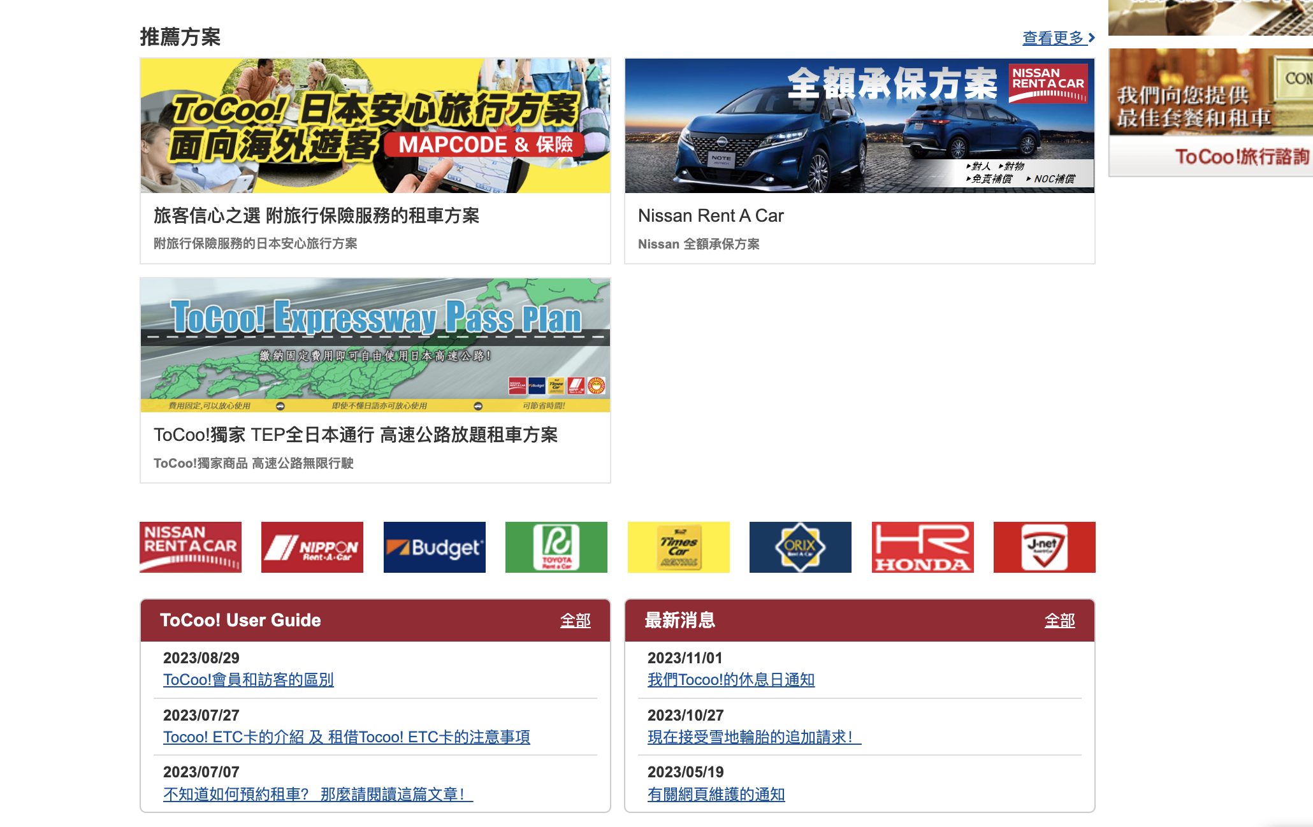Open the ToCoo!會員和訪客的區別 guide article

pyautogui.click(x=249, y=680)
